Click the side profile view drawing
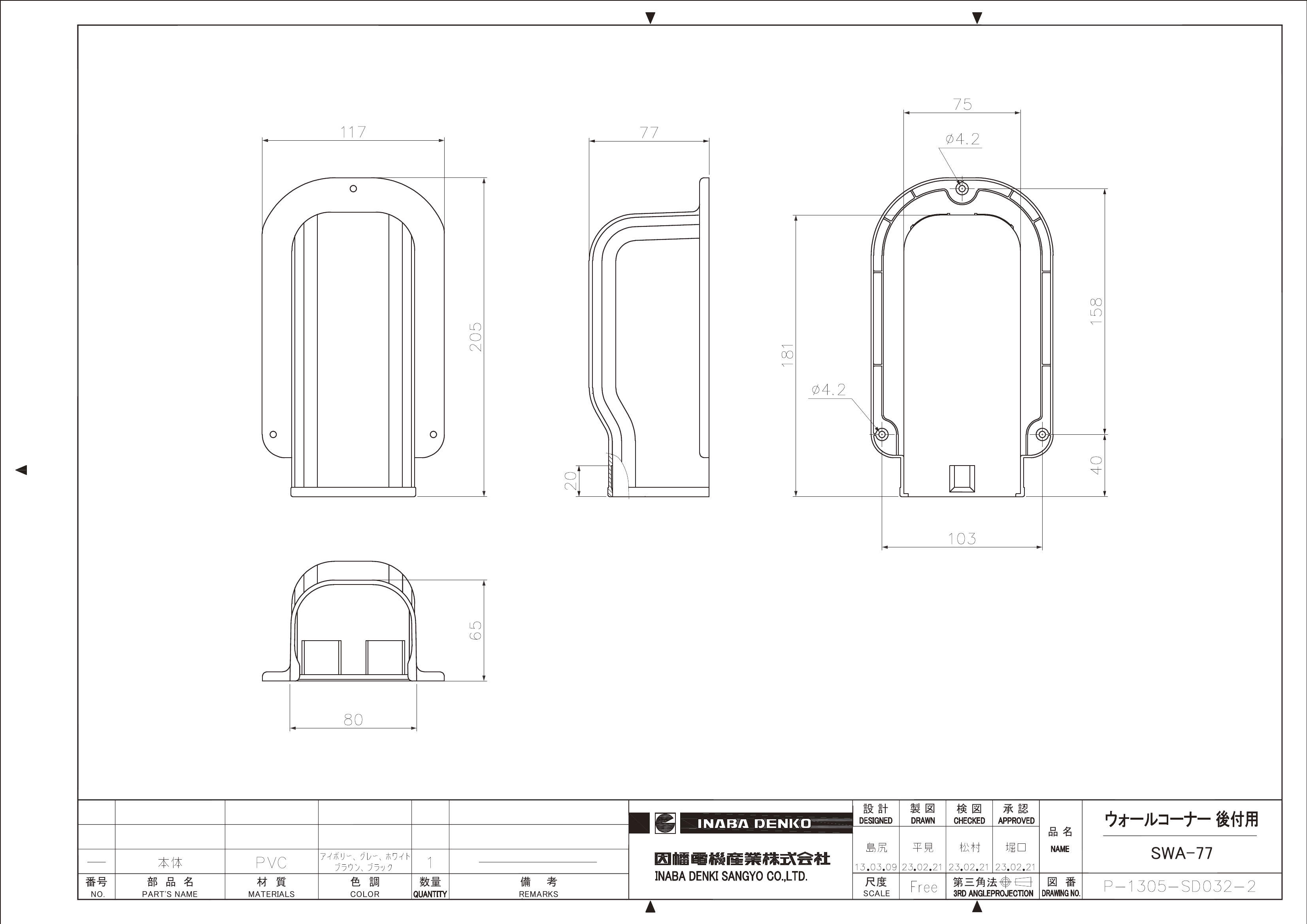 [x=649, y=337]
